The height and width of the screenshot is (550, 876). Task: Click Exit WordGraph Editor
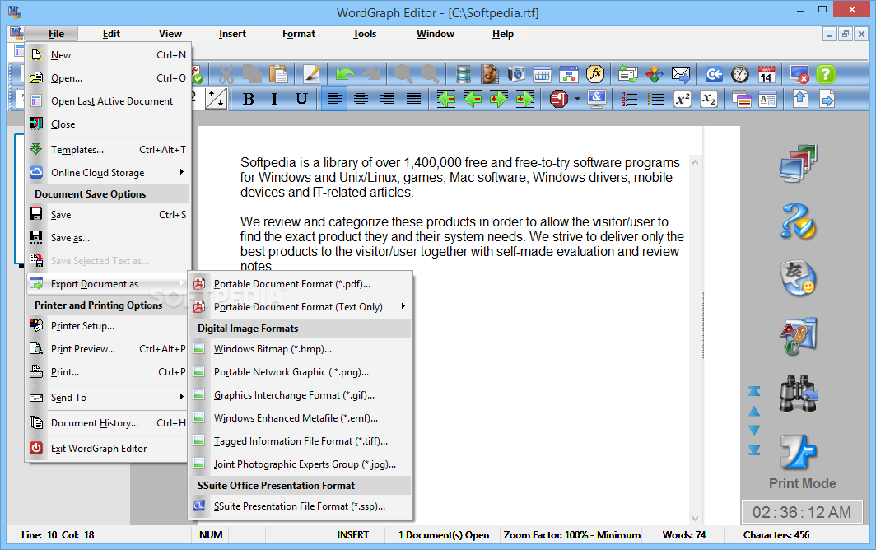tap(107, 448)
